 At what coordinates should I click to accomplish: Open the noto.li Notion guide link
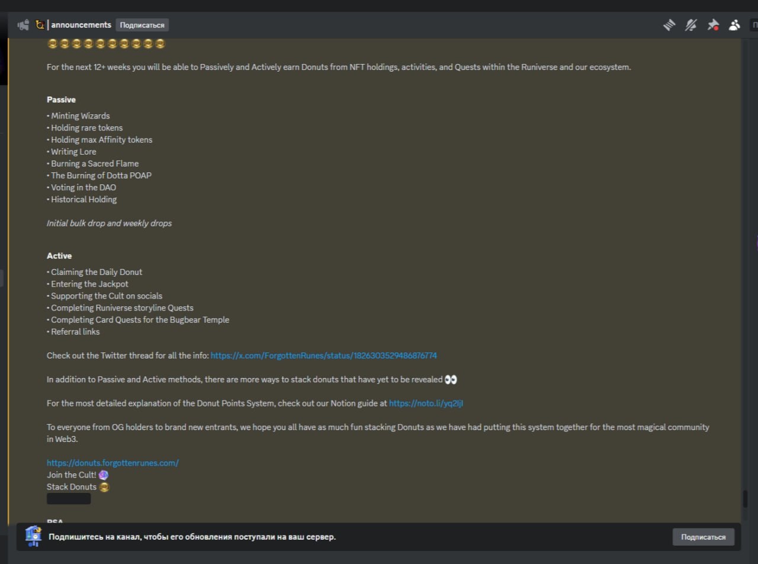pos(426,403)
